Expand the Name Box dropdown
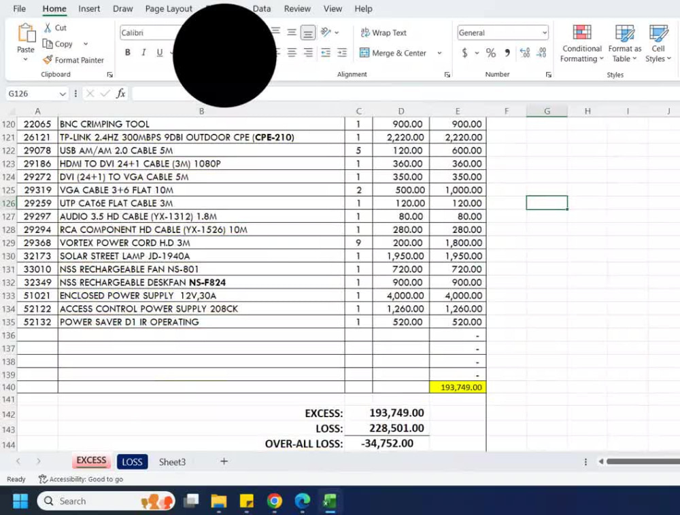680x515 pixels. [63, 94]
